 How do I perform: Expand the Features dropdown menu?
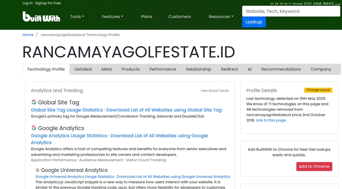pyautogui.click(x=113, y=17)
